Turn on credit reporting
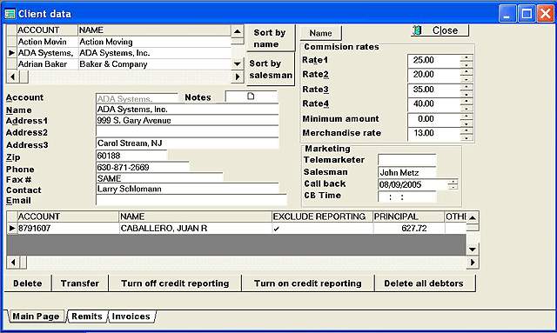This screenshot has width=557, height=333. pos(307,283)
